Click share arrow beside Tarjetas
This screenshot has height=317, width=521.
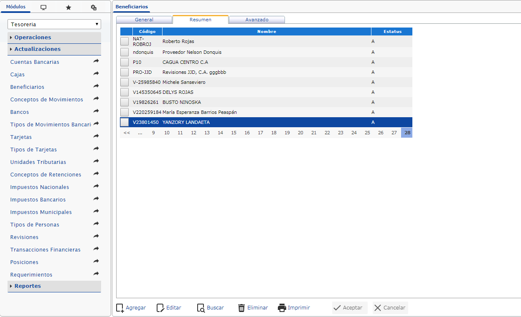(96, 136)
